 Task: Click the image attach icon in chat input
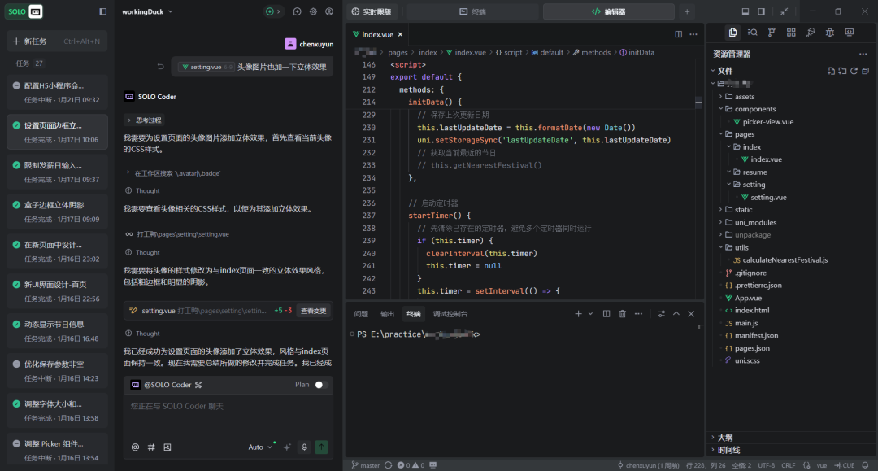point(167,447)
